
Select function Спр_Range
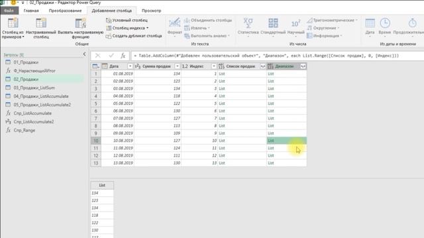point(25,130)
